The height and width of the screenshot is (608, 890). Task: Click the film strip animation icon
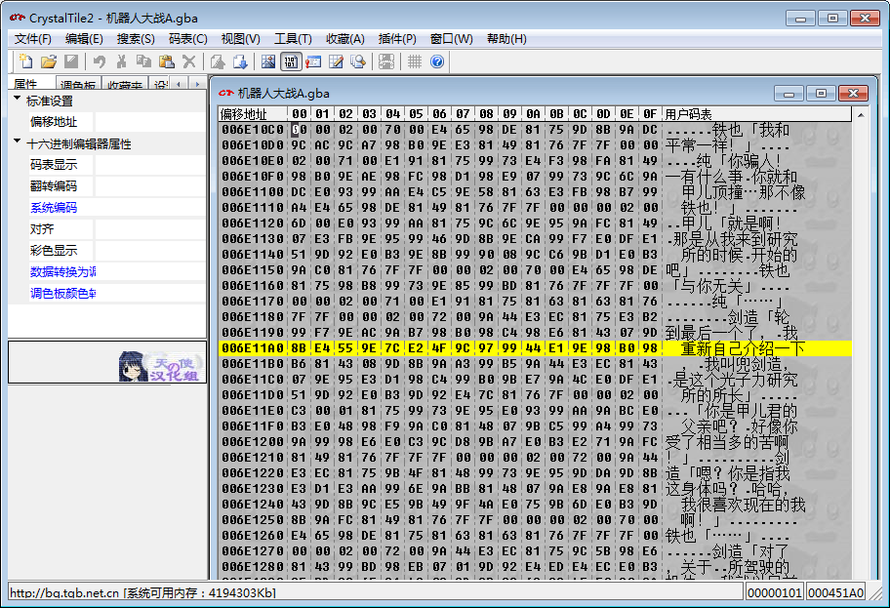385,61
